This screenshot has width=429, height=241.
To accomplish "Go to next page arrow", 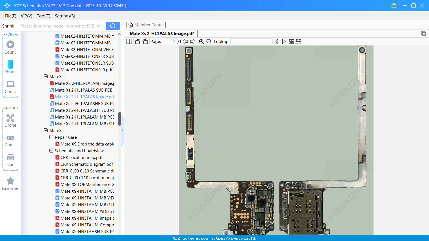I will (x=193, y=42).
